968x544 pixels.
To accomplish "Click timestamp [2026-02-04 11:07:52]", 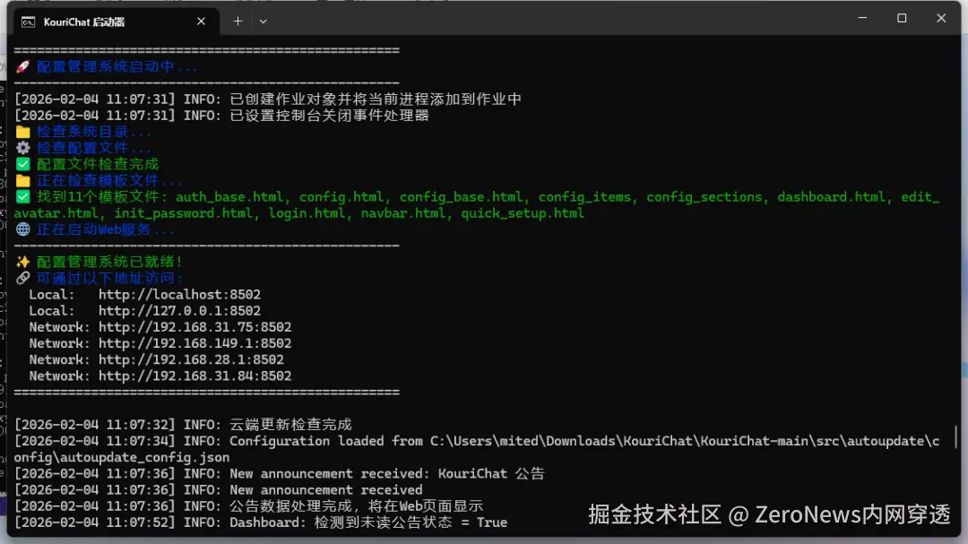I will tap(95, 522).
